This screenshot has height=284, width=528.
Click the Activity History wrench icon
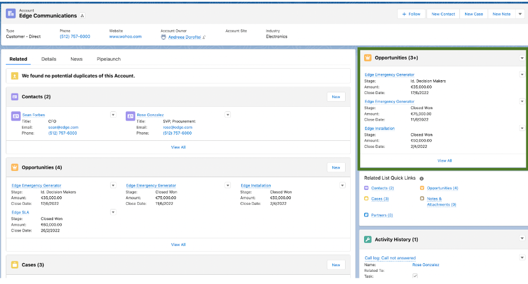pos(368,240)
